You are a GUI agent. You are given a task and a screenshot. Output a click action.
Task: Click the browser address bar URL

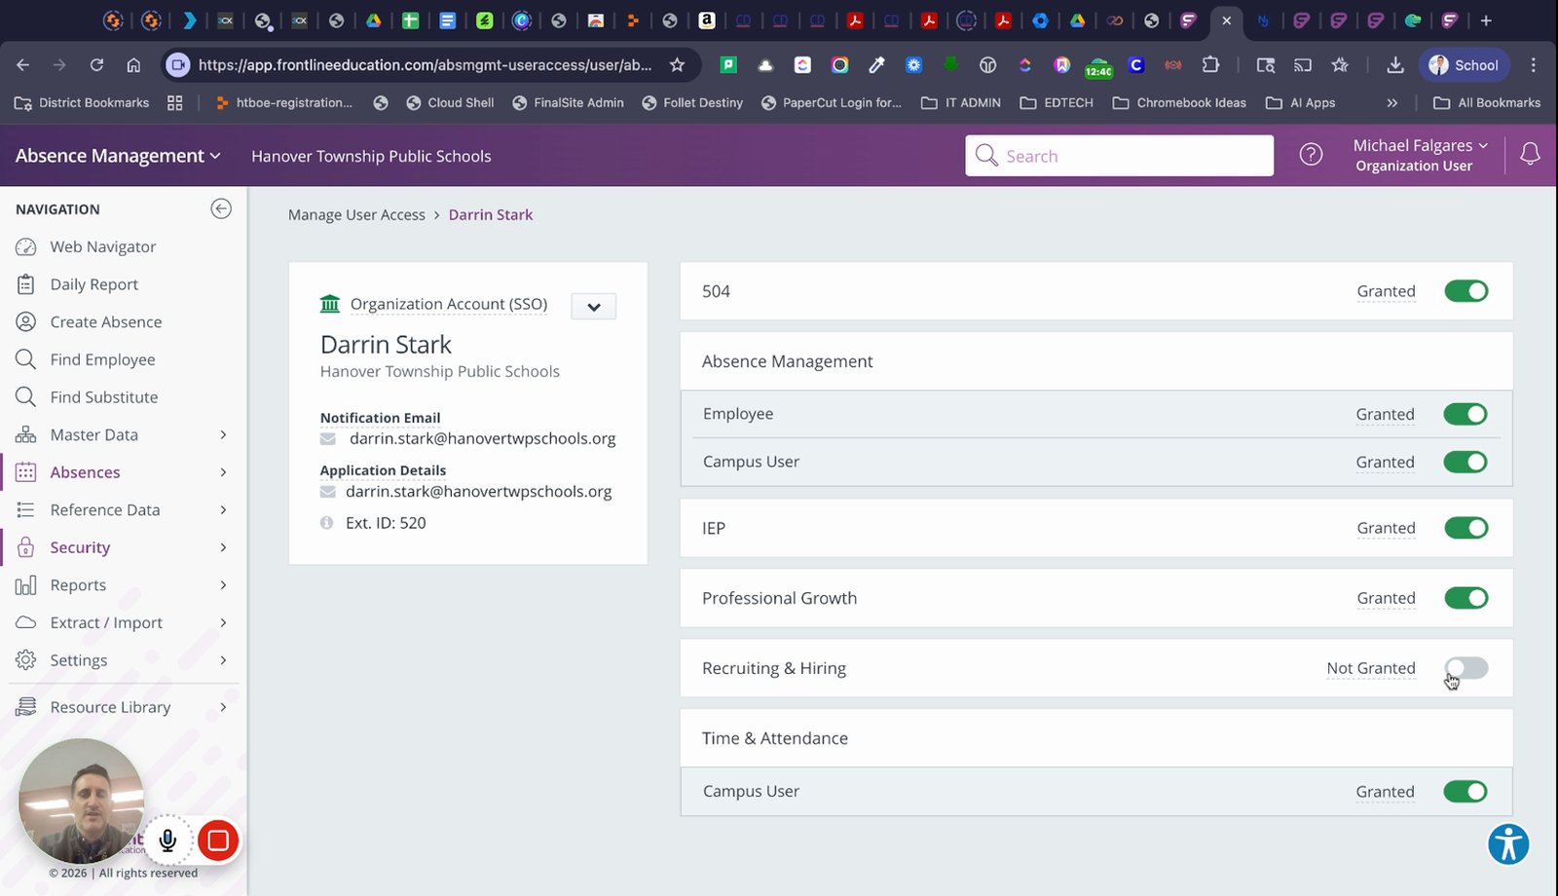[425, 65]
